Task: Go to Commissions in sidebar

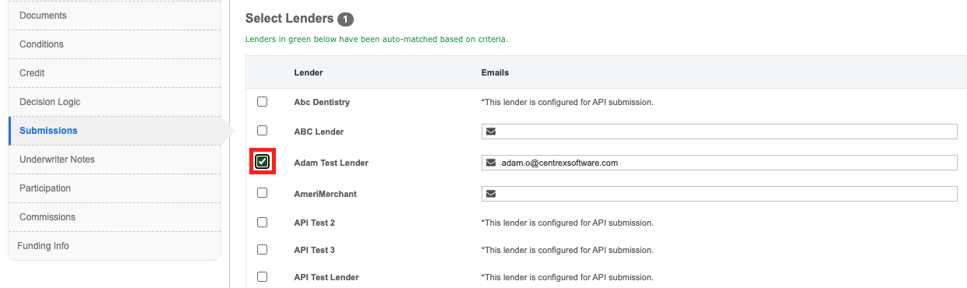Action: point(115,217)
